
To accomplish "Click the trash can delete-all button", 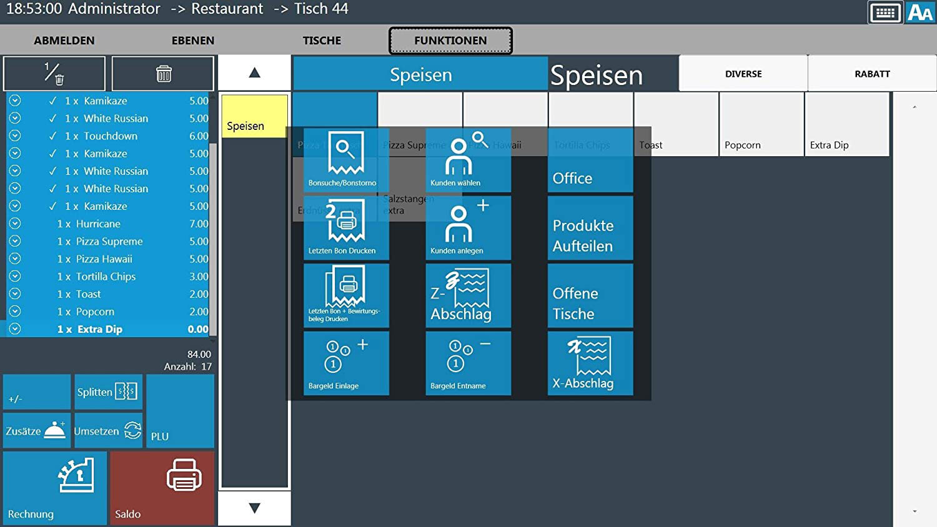I will pos(163,74).
